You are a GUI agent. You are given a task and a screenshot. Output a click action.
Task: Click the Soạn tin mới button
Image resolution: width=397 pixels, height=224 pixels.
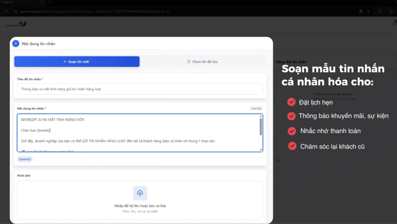pyautogui.click(x=76, y=61)
